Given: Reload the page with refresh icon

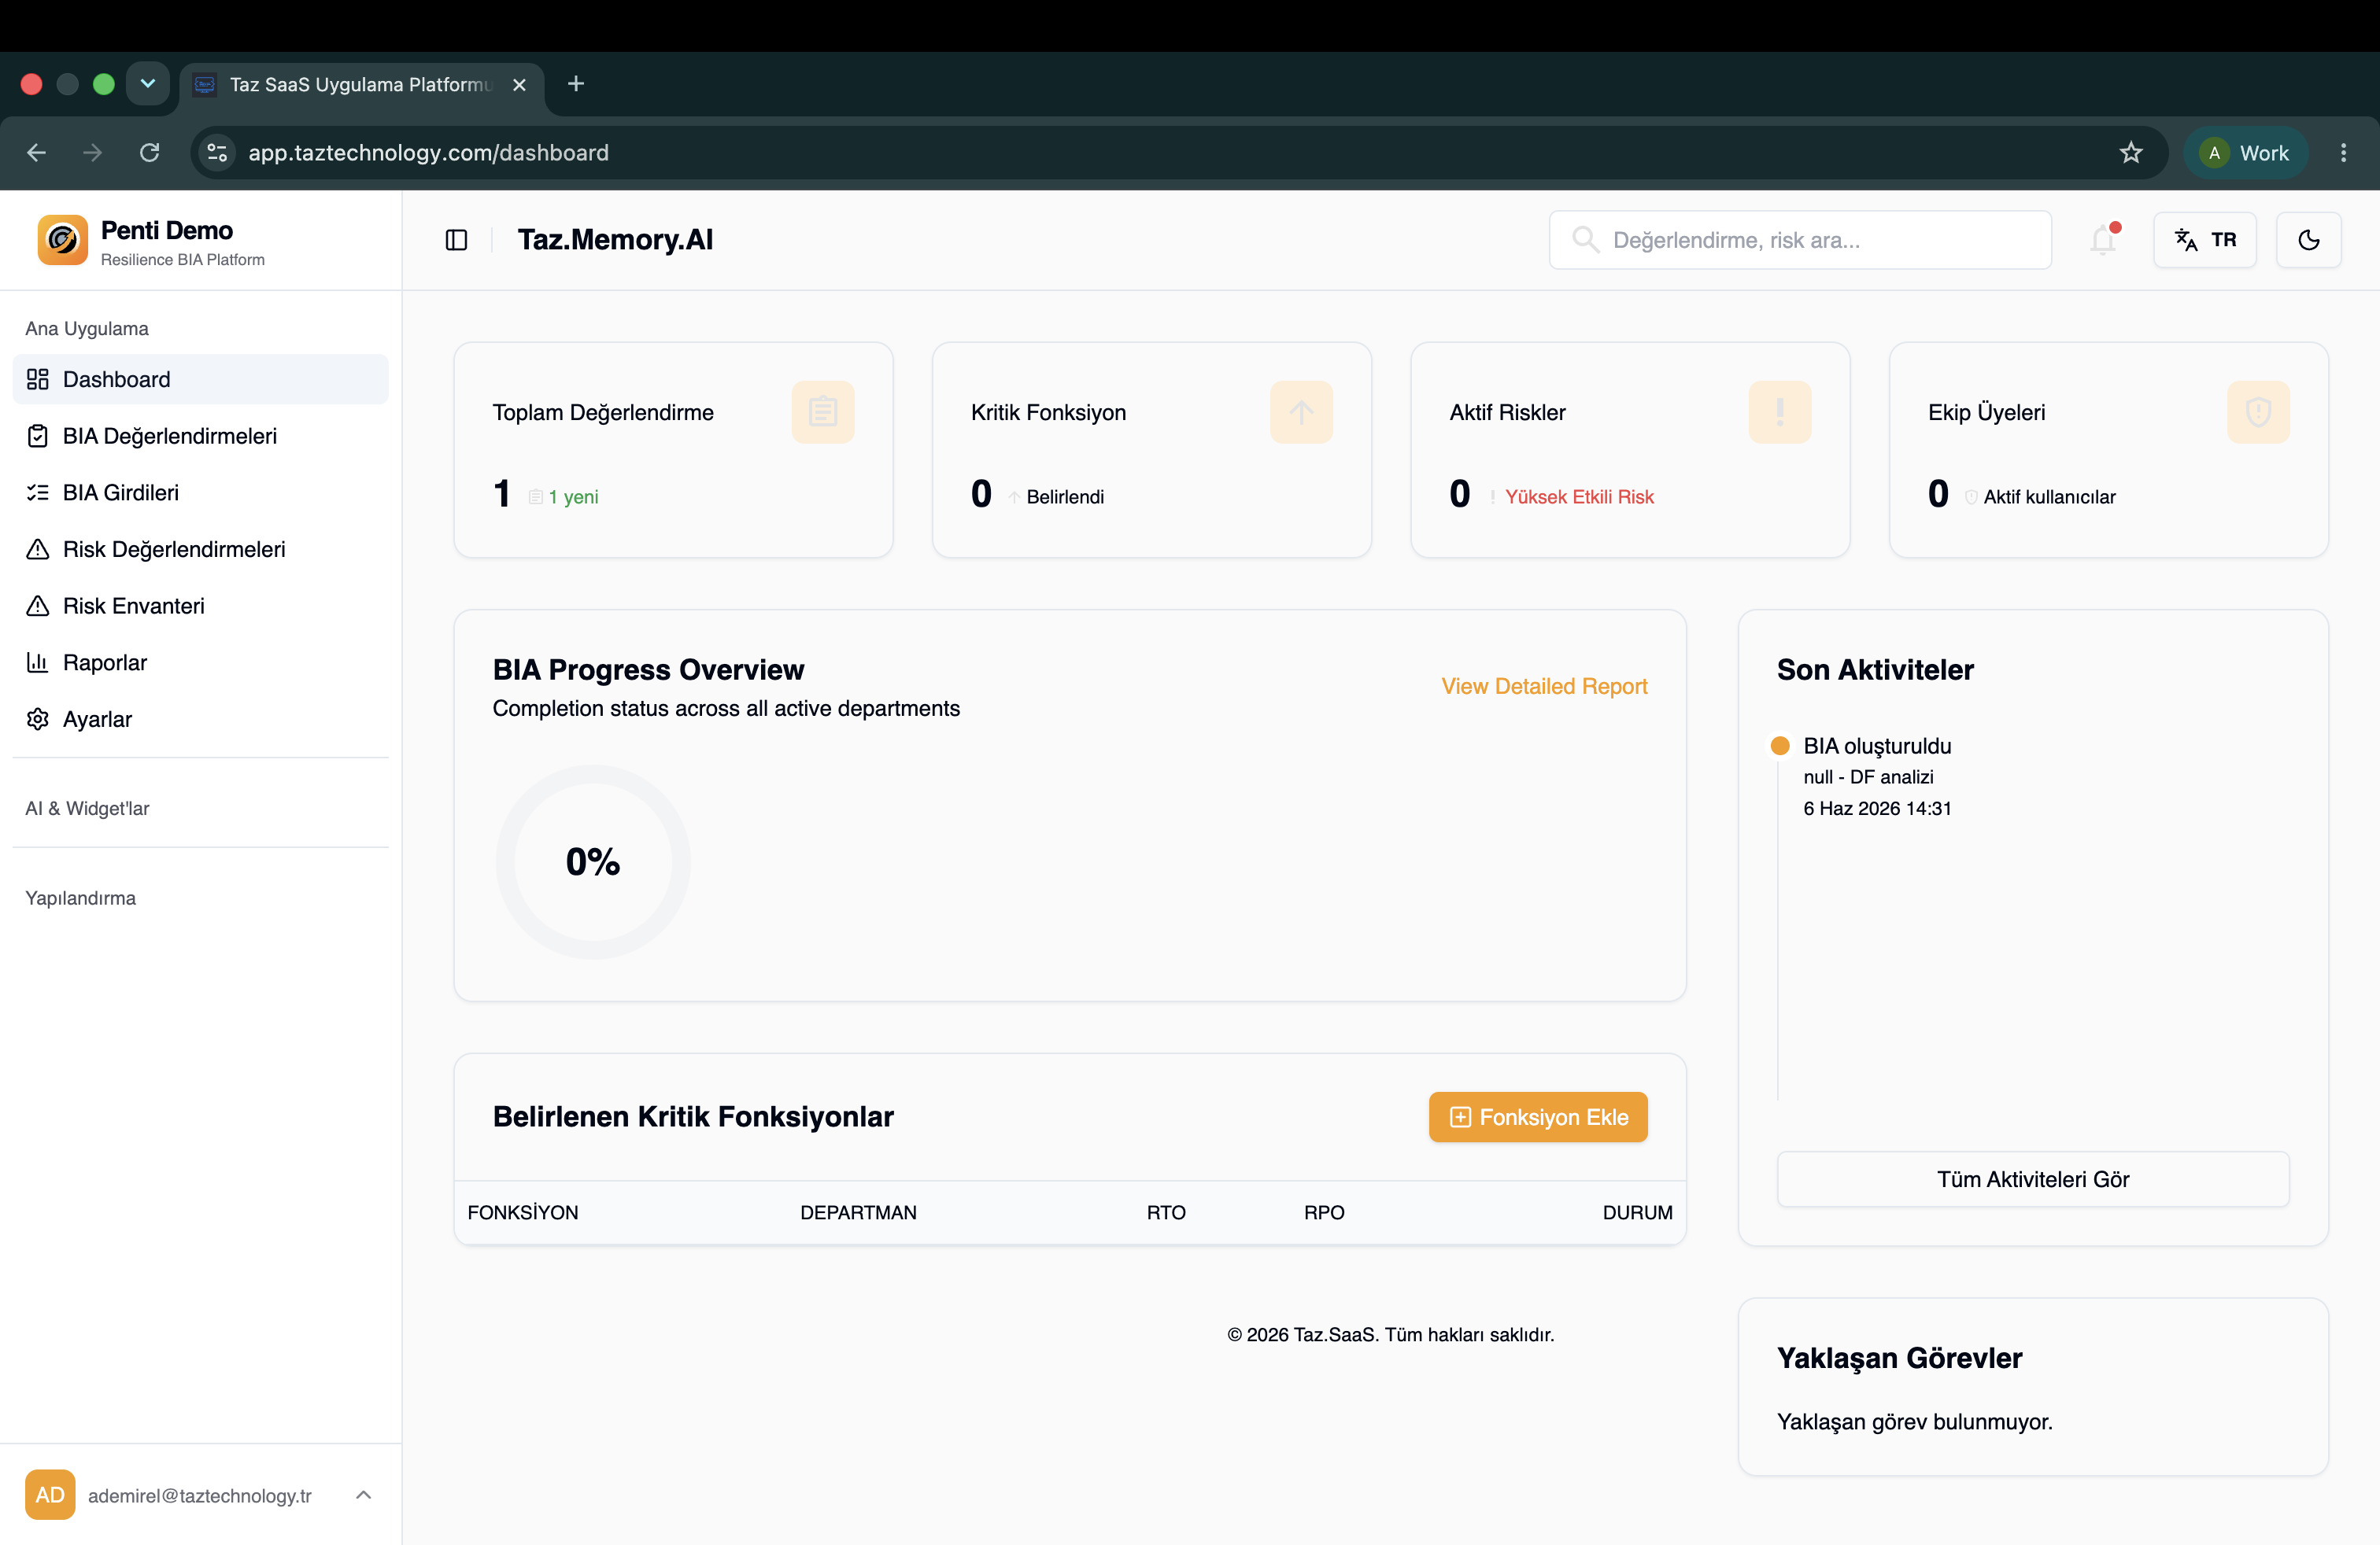Looking at the screenshot, I should 150,153.
